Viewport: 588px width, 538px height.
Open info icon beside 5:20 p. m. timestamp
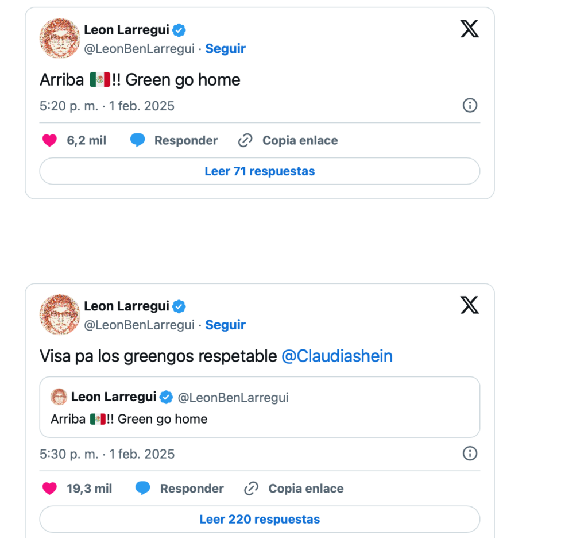click(x=470, y=106)
